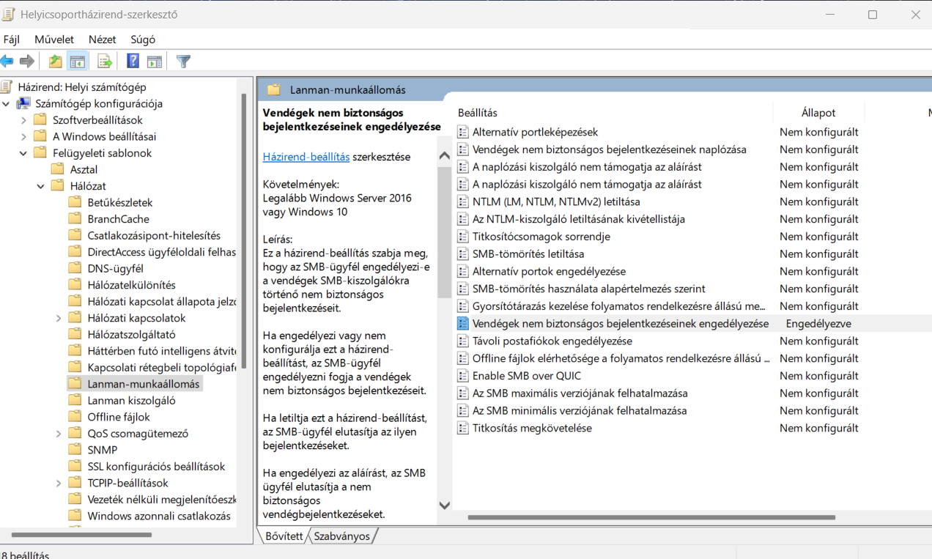Toggle the console tree show/hide toolbar icon
The height and width of the screenshot is (559, 932).
77,62
